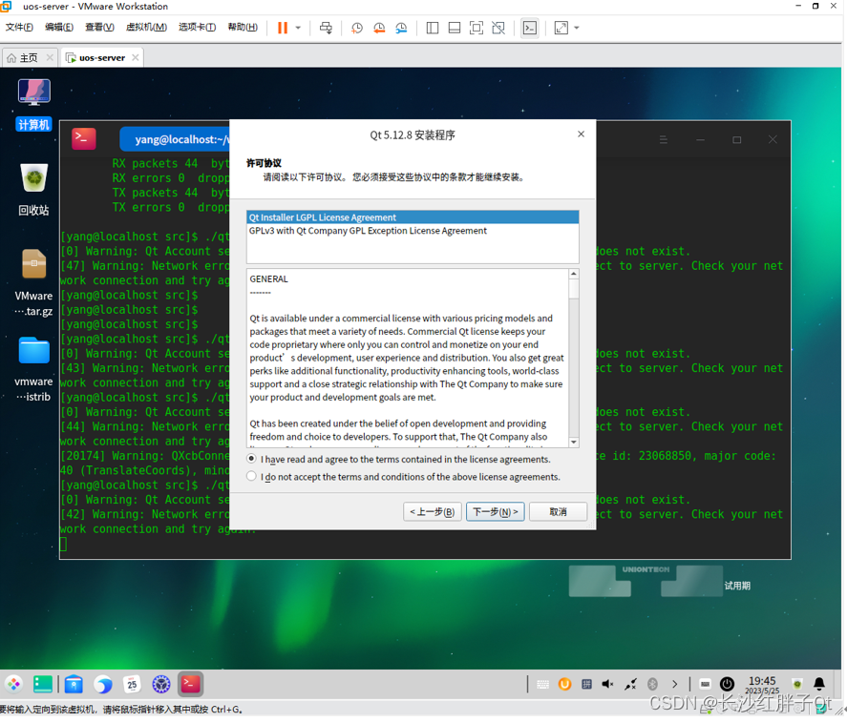Open the 选项卡(T) menu

click(x=197, y=27)
